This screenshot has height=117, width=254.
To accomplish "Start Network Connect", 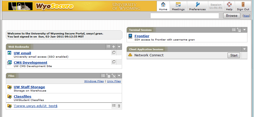I will click(x=234, y=55).
